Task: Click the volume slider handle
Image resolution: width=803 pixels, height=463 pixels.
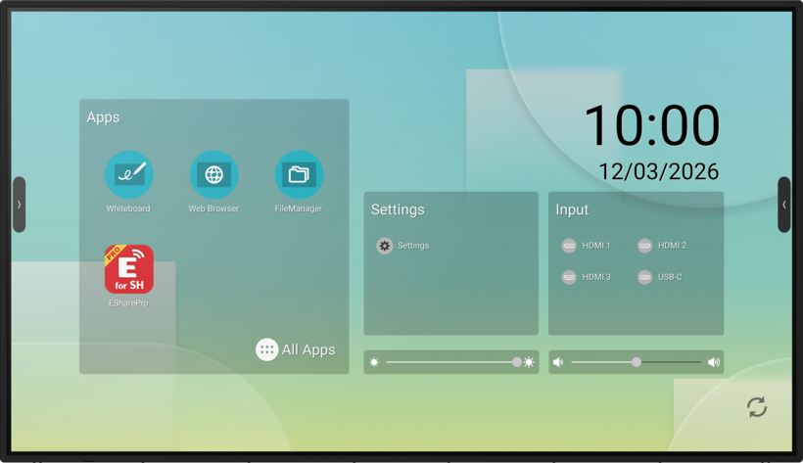Action: [637, 362]
